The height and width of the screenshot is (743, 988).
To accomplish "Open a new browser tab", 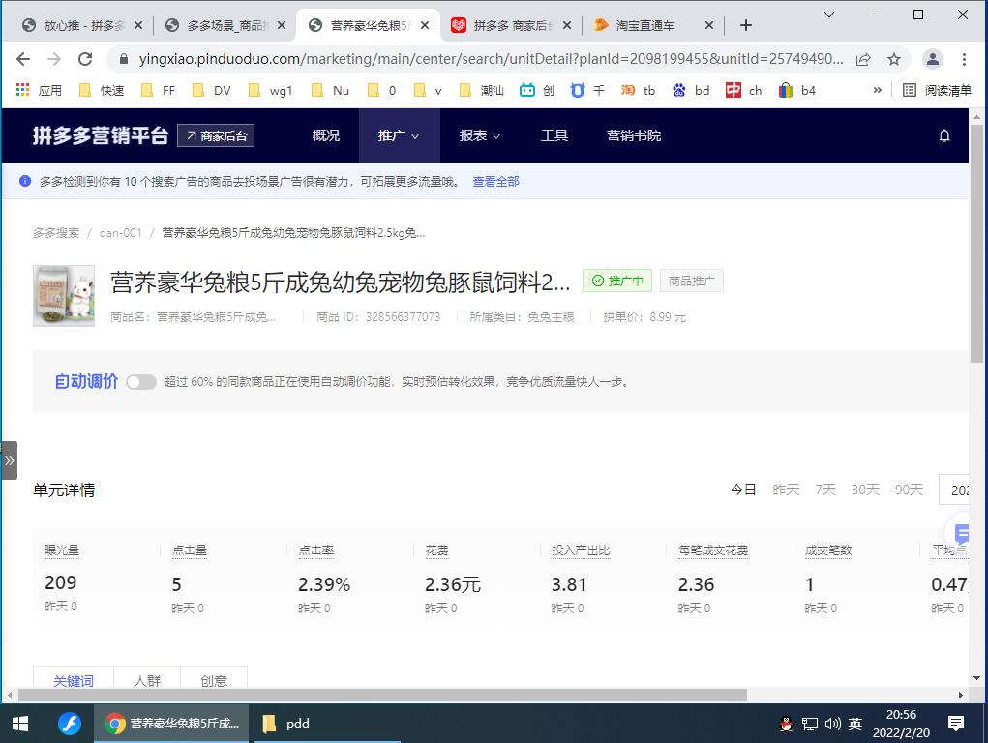I will point(746,25).
